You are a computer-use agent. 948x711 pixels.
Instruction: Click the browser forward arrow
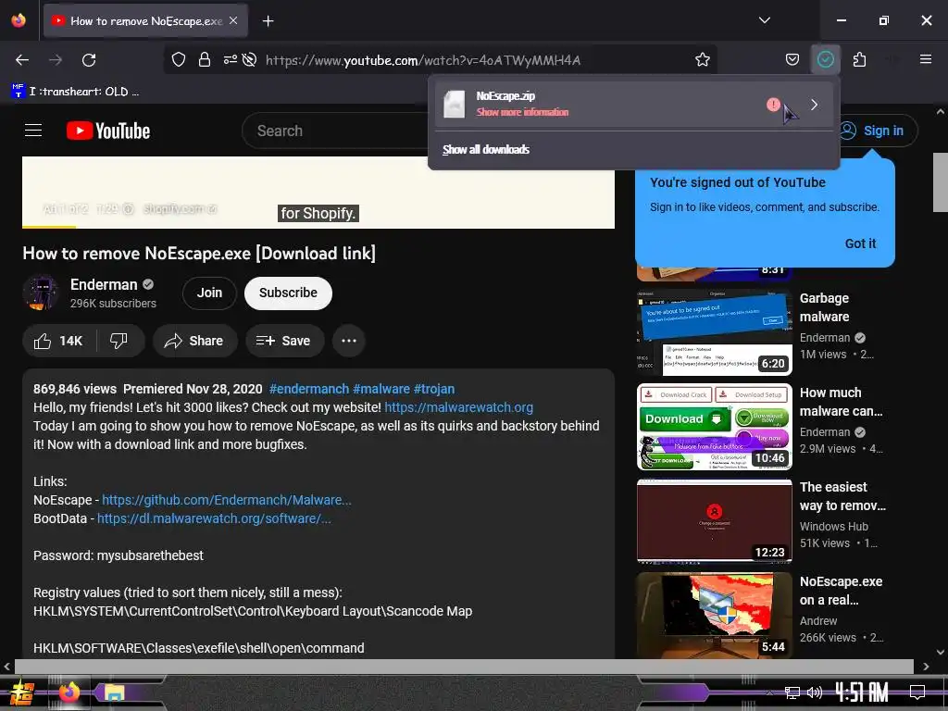tap(56, 60)
